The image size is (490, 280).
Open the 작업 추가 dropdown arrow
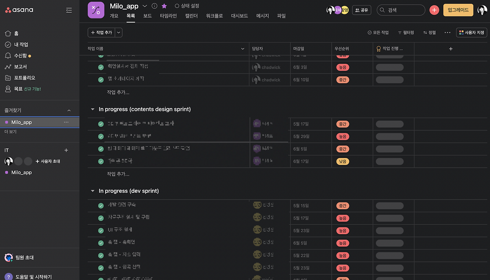point(118,33)
